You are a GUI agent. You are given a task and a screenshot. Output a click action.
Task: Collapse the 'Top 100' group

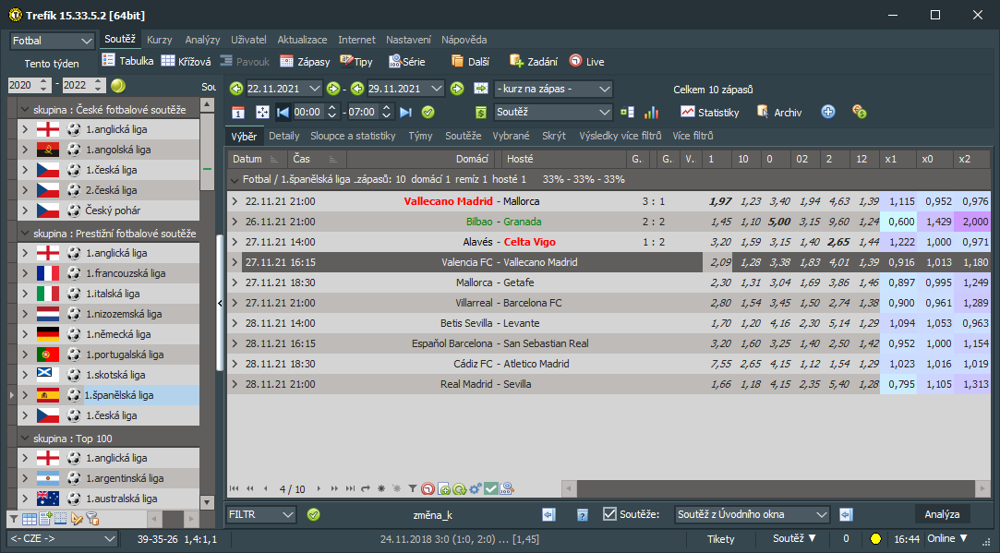25,439
